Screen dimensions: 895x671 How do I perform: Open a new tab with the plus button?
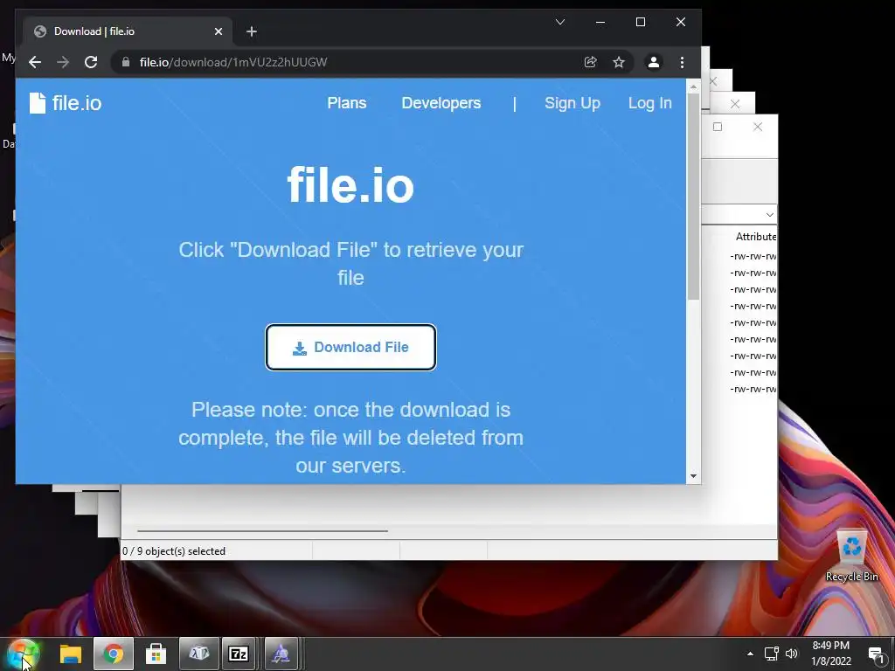[251, 31]
